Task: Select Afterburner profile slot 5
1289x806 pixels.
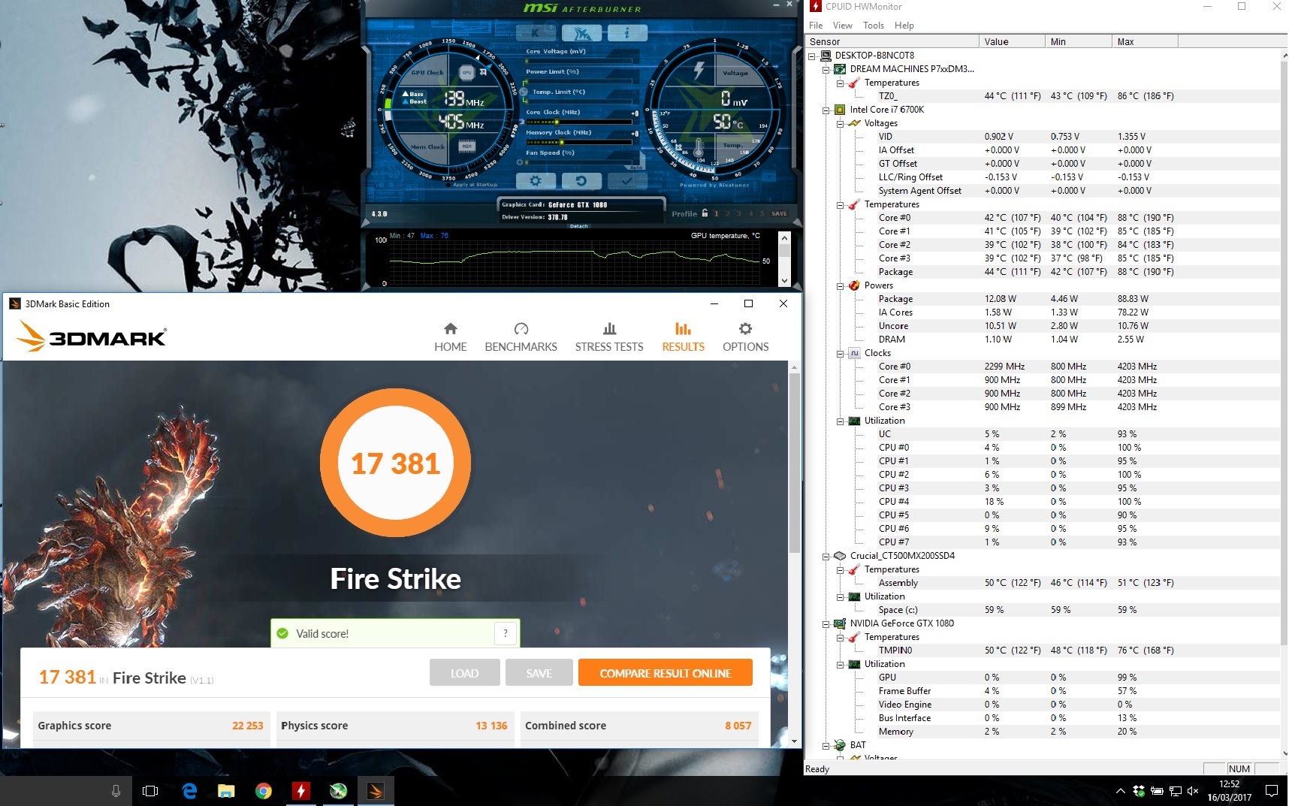Action: tap(762, 213)
